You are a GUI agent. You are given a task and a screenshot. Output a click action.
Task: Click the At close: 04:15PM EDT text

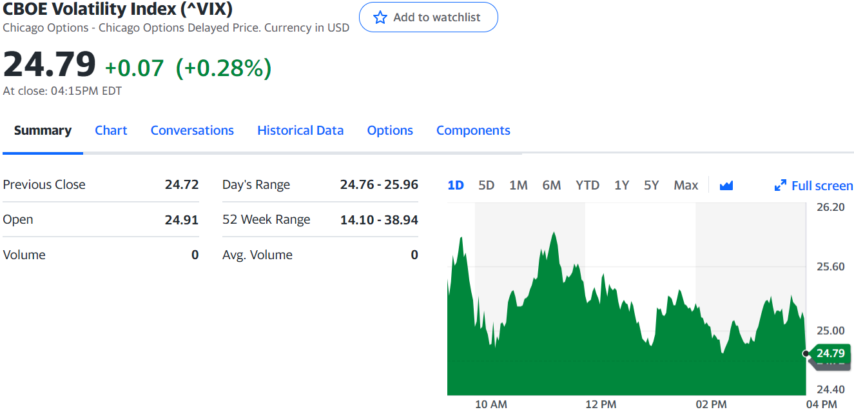[63, 91]
